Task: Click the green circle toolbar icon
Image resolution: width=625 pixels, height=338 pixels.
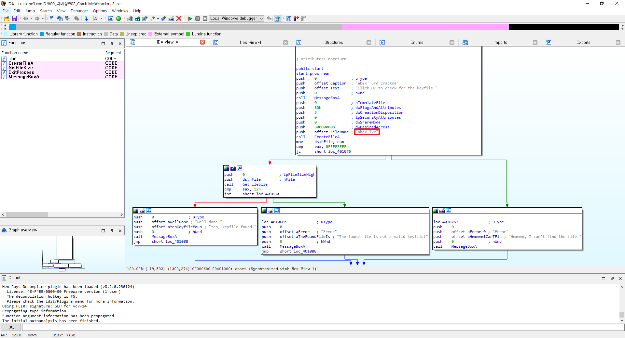Action: (118, 19)
